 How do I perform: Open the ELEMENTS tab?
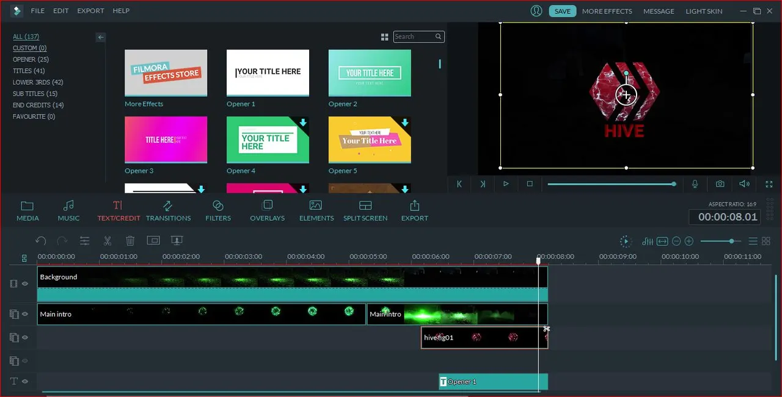click(x=316, y=210)
